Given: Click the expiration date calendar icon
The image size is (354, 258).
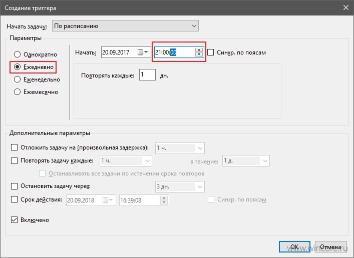Looking at the screenshot, I should [x=108, y=200].
